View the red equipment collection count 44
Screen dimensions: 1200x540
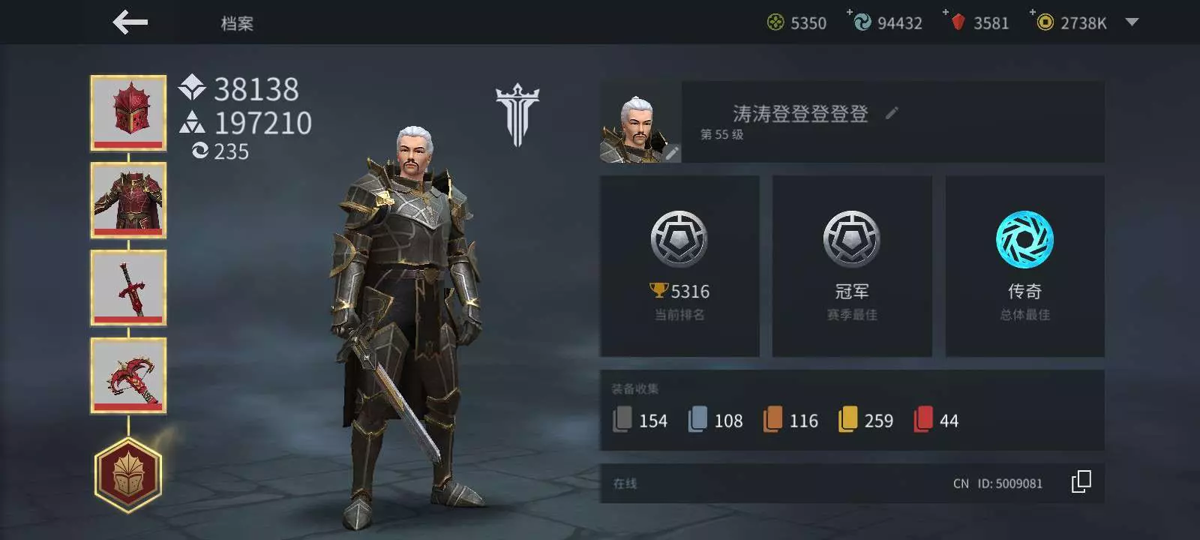pos(936,420)
